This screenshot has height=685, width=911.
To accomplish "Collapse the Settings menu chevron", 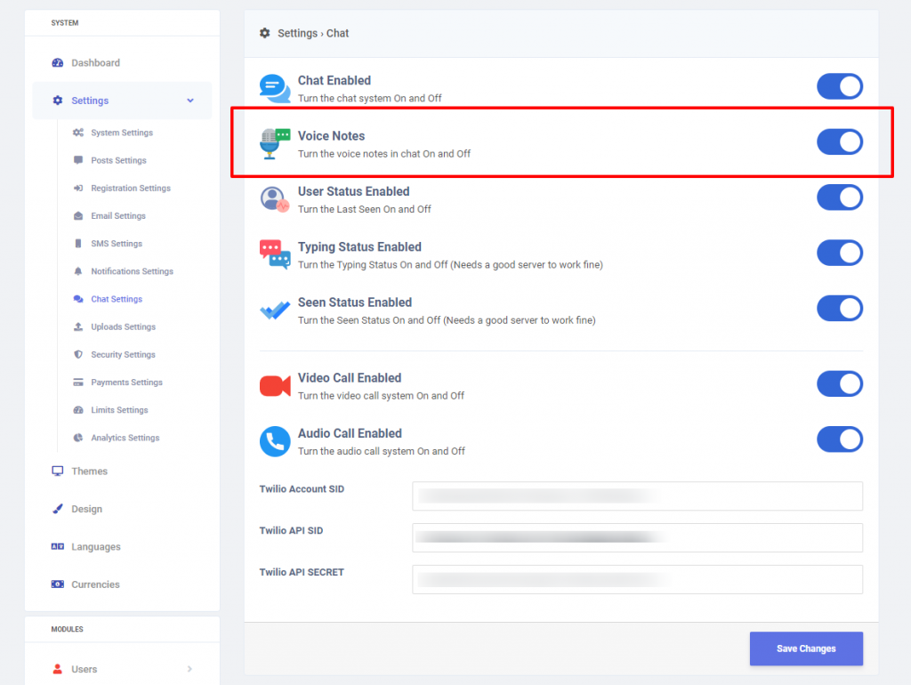I will point(190,101).
